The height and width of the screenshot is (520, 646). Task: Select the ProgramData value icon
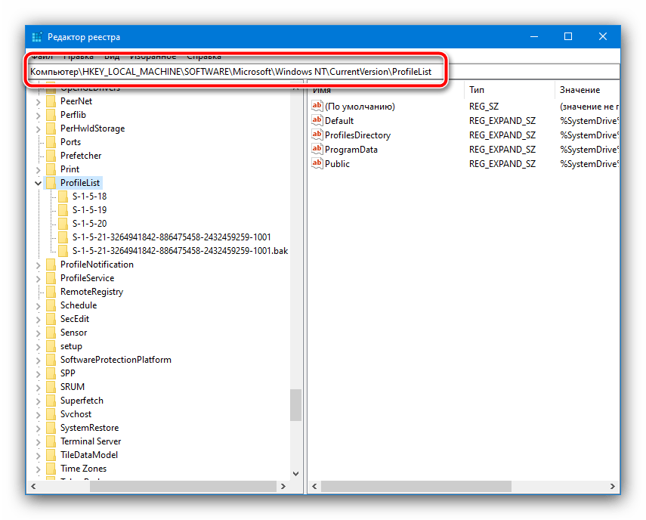click(317, 150)
